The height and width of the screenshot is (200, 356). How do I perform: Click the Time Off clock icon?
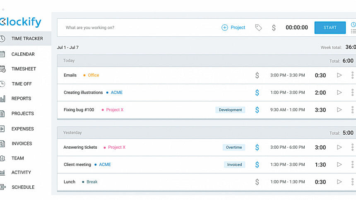click(2, 84)
